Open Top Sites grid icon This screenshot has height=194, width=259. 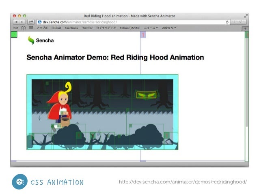[x=31, y=28]
